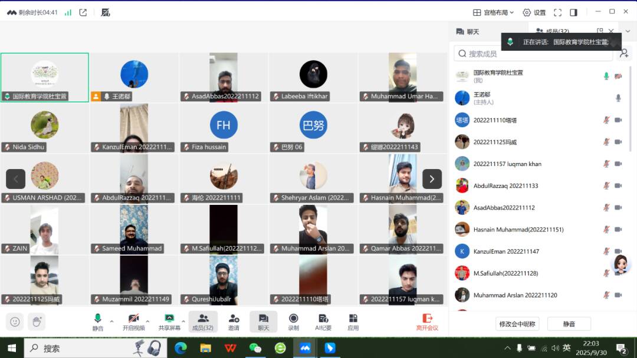Toggle 静音 microphone mute in toolbar
The width and height of the screenshot is (637, 358).
[x=97, y=321]
